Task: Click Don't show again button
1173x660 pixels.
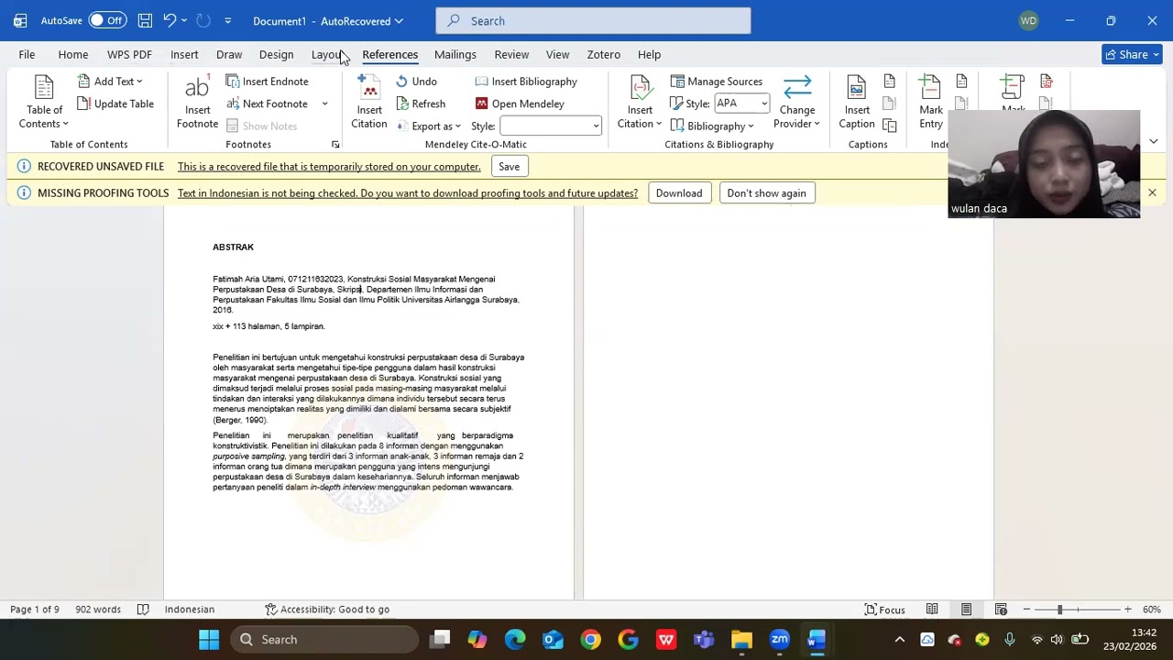Action: [x=766, y=193]
